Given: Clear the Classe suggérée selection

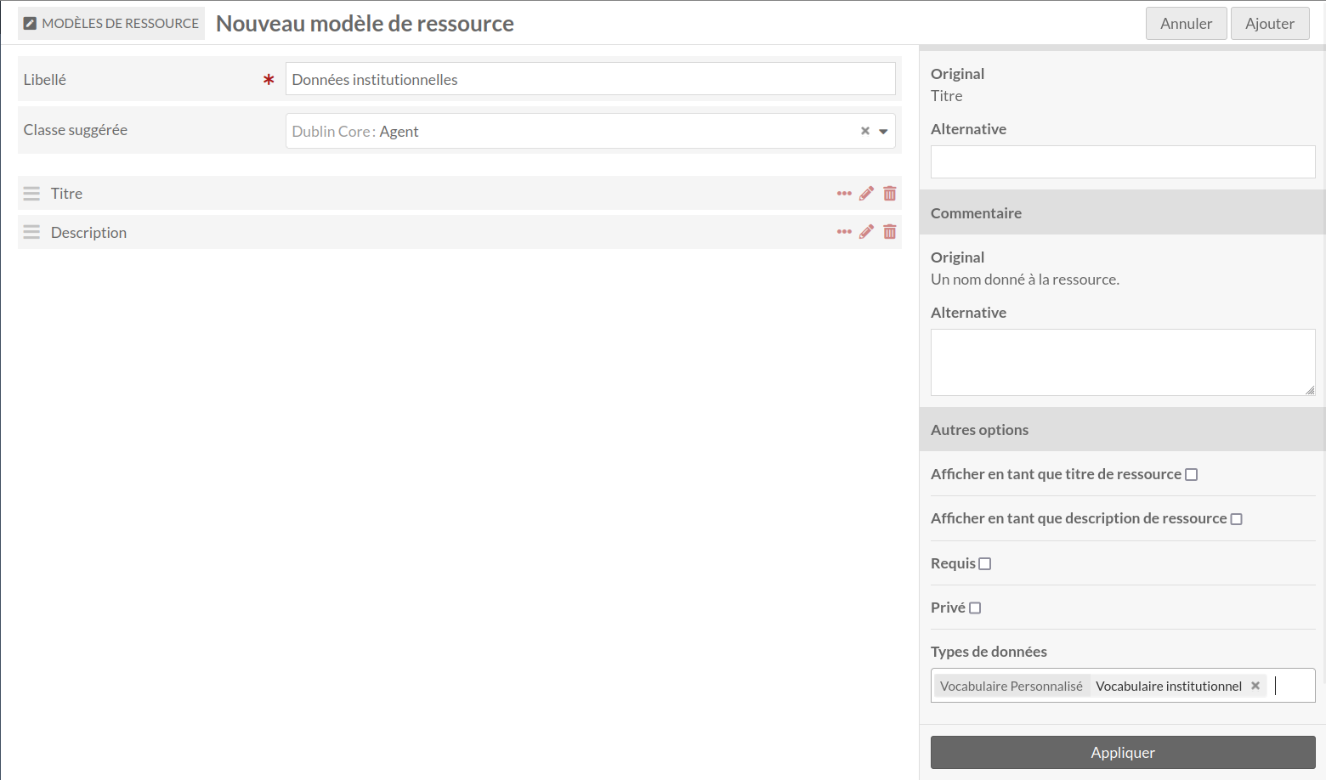Looking at the screenshot, I should (865, 131).
